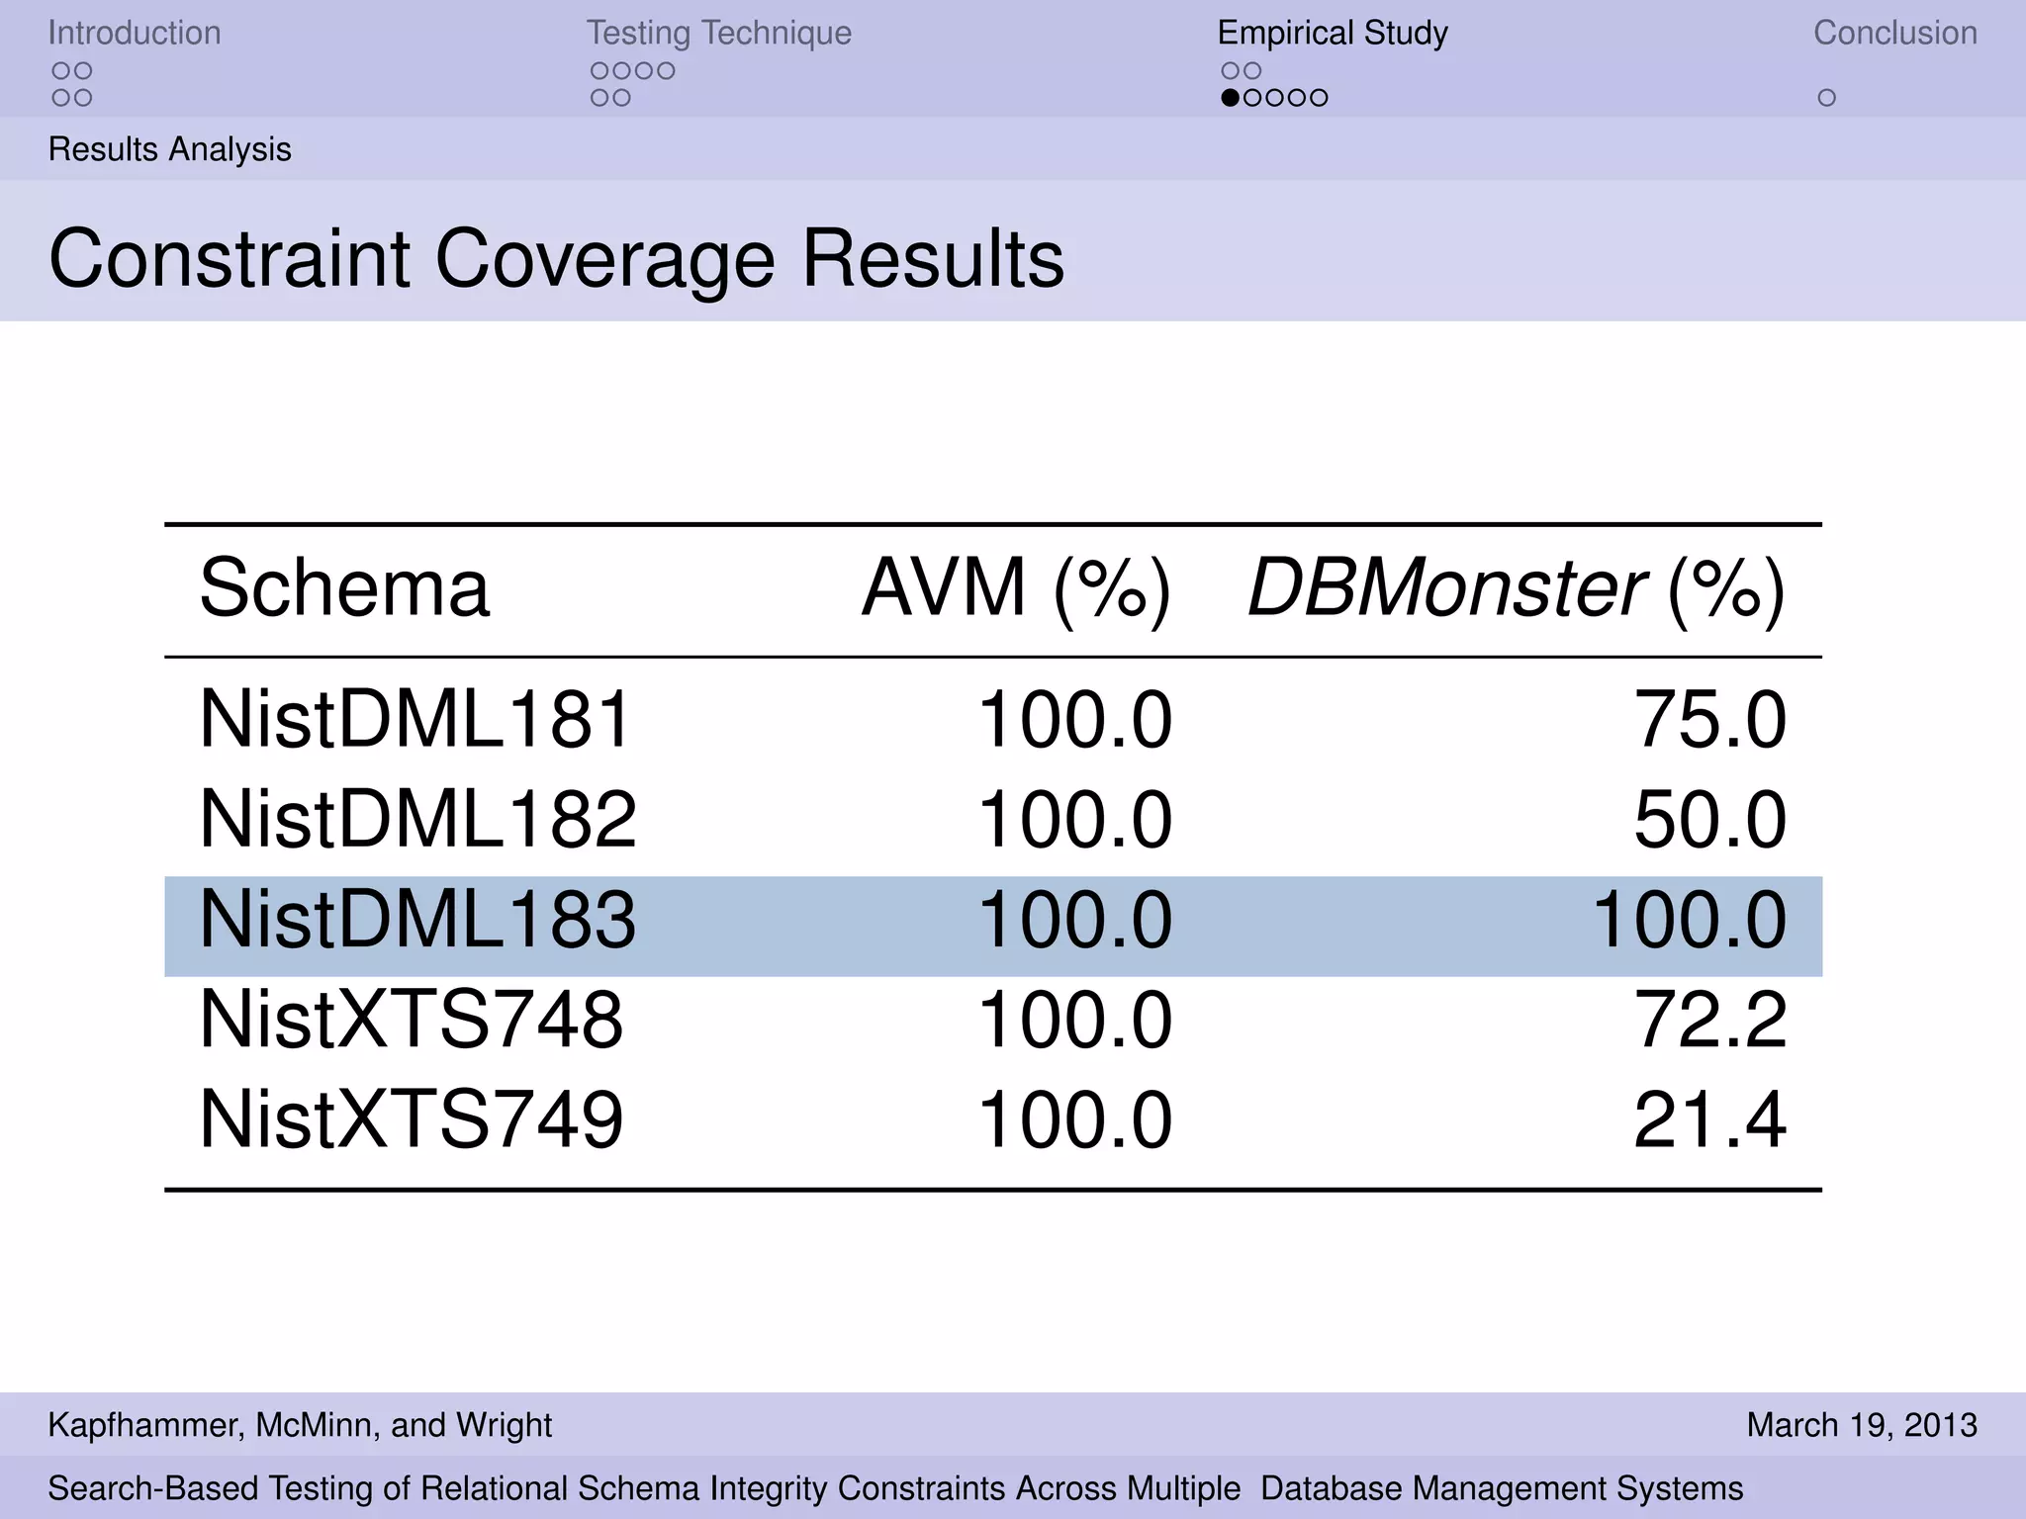
Task: Click the Results Analysis subsection label
Action: click(170, 149)
